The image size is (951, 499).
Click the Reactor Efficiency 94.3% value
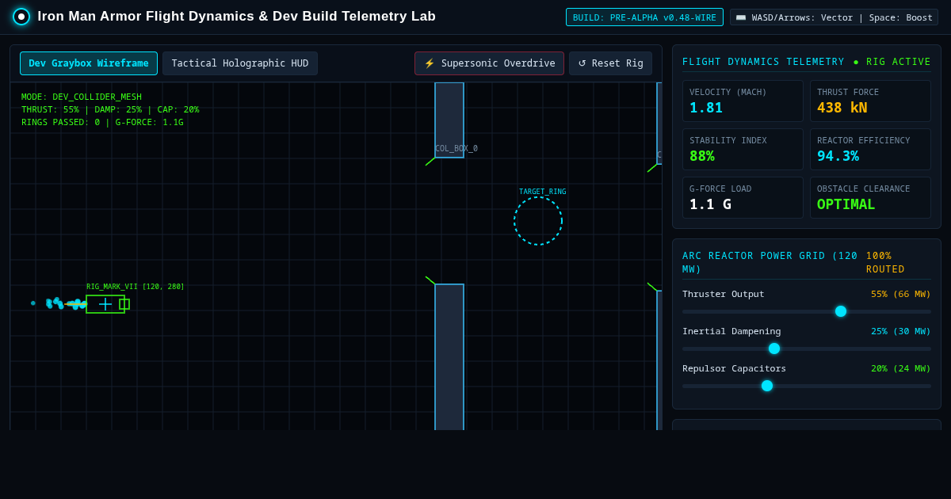click(838, 156)
